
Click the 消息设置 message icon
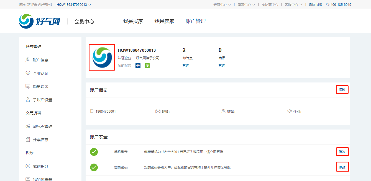[x=28, y=86]
